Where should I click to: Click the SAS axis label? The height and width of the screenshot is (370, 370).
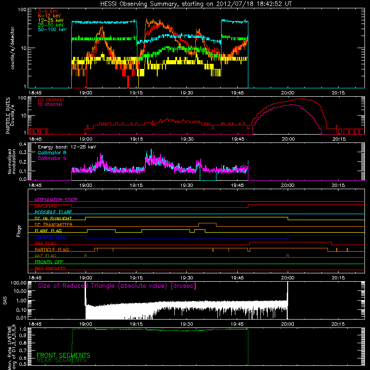pos(5,300)
